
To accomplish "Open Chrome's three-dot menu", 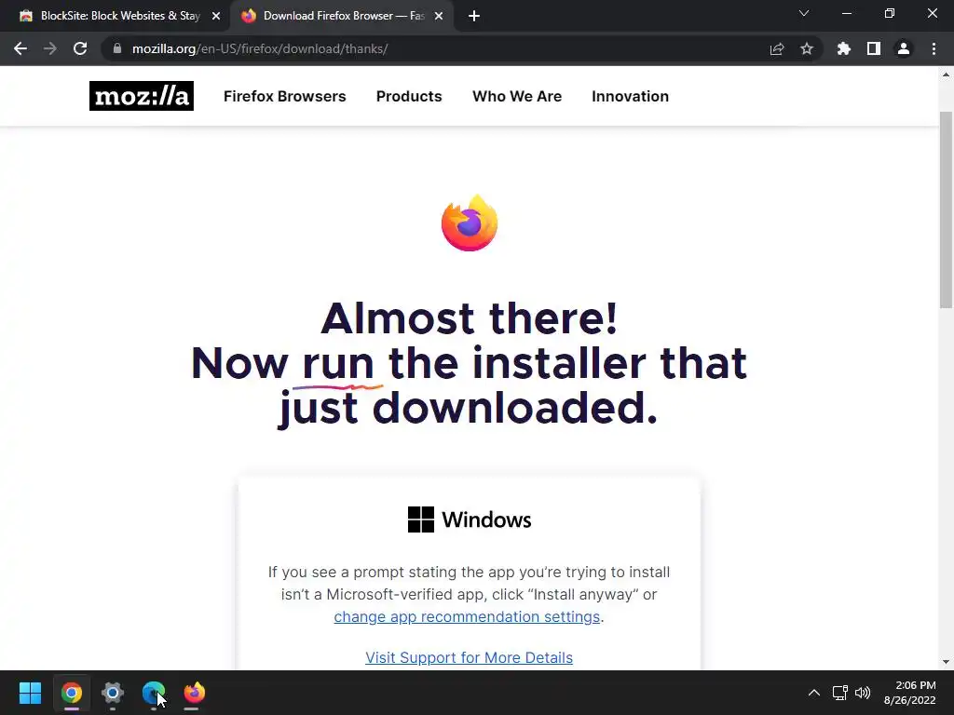I will pos(934,48).
